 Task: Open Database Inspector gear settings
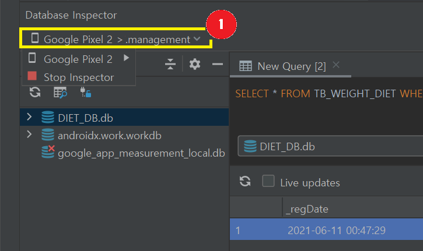point(195,64)
